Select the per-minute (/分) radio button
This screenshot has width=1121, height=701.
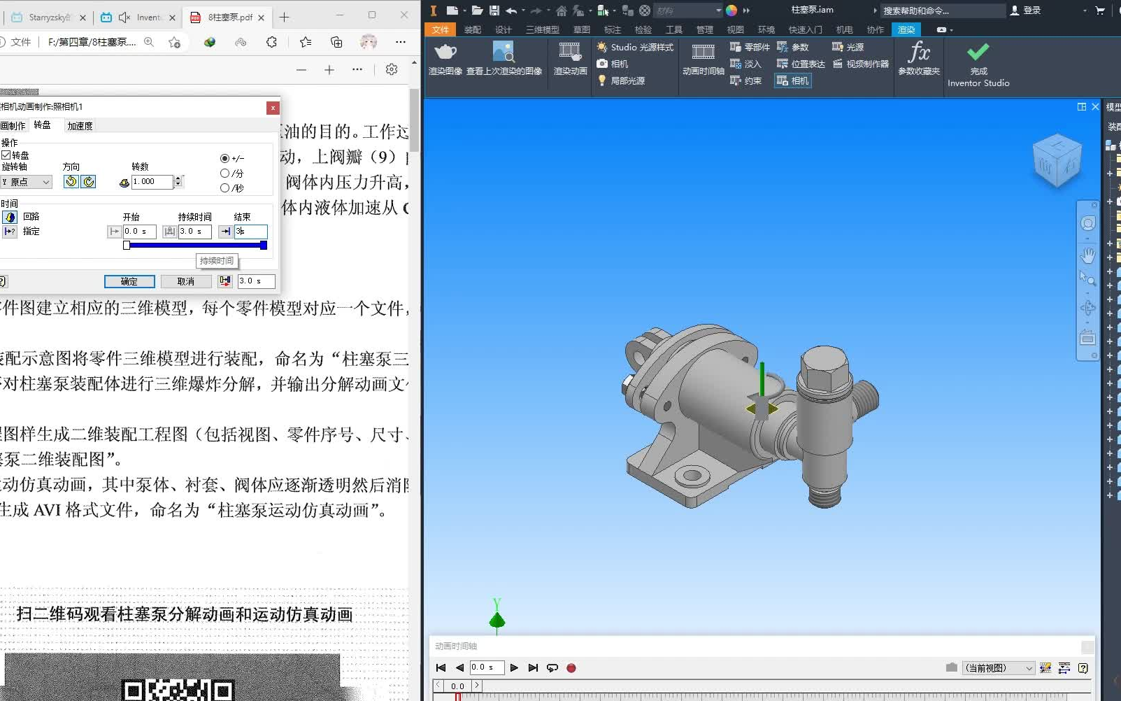pos(224,174)
